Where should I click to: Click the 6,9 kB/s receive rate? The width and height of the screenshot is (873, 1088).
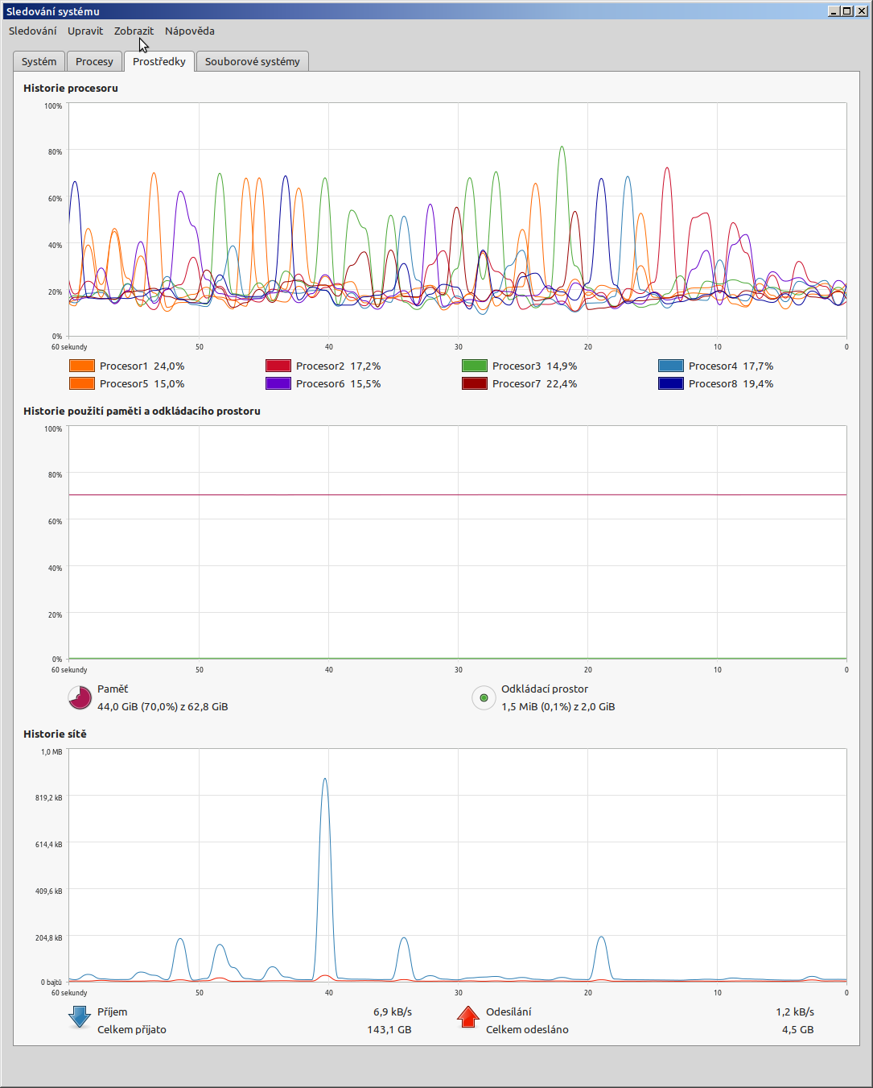click(393, 1011)
